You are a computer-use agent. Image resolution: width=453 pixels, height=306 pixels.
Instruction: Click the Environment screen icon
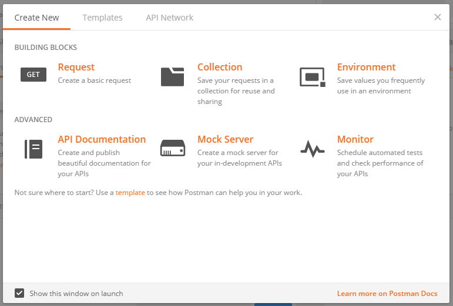click(313, 77)
